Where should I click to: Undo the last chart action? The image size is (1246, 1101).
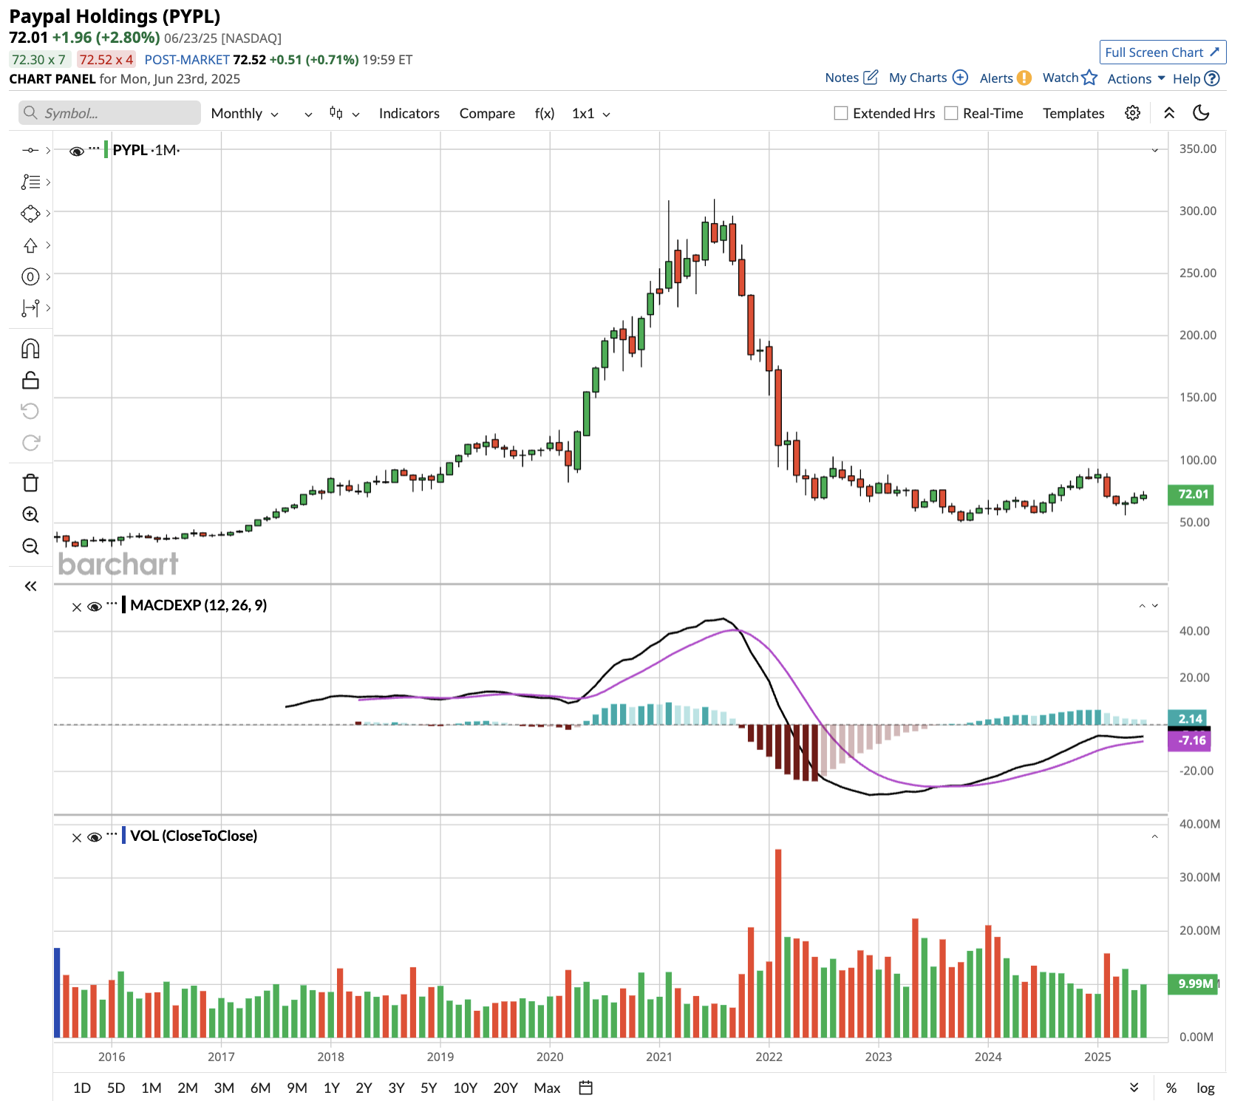pos(30,411)
